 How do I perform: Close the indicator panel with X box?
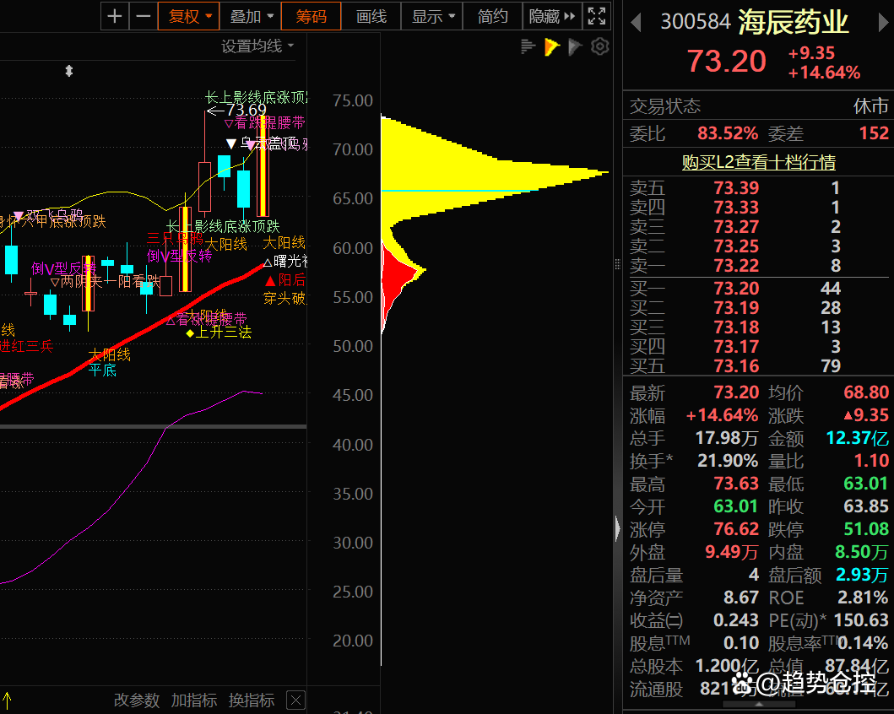(295, 700)
